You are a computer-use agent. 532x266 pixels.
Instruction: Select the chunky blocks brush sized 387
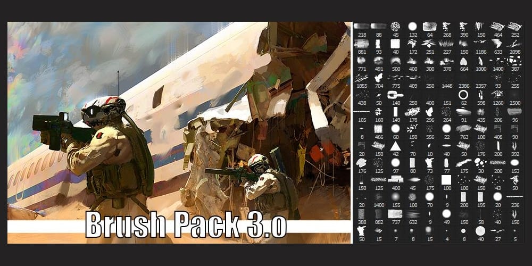(x=514, y=61)
